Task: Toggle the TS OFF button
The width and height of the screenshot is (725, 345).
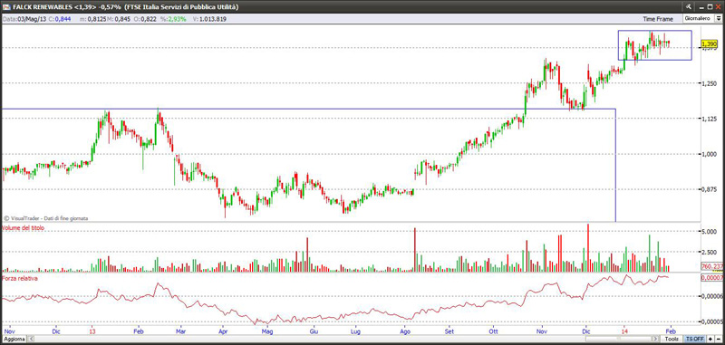Action: pos(694,339)
